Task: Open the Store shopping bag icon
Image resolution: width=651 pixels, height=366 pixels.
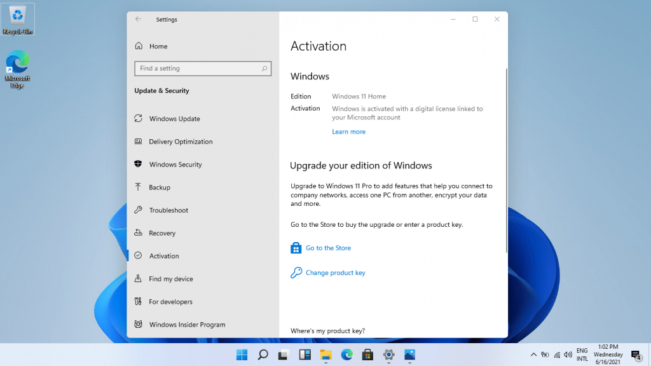Action: [296, 248]
